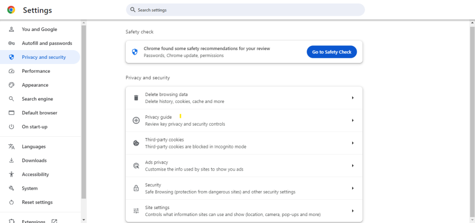Open Languages settings

(x=40, y=147)
